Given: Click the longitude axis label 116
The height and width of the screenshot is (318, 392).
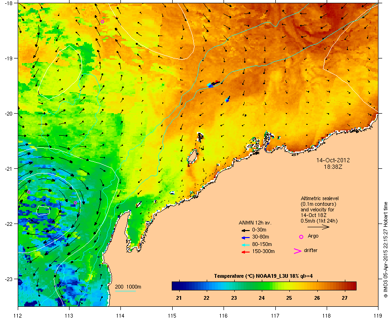Looking at the screenshot, I should click(224, 315).
